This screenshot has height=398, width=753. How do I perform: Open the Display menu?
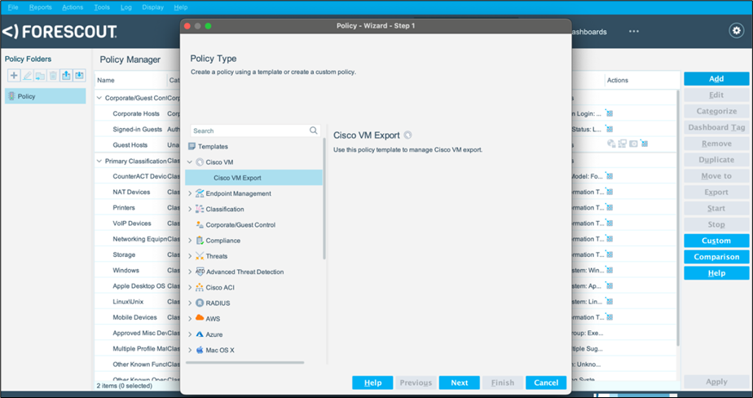point(152,7)
